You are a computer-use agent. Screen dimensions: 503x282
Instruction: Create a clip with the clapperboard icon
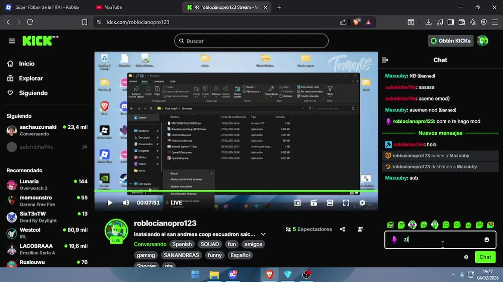(x=313, y=202)
